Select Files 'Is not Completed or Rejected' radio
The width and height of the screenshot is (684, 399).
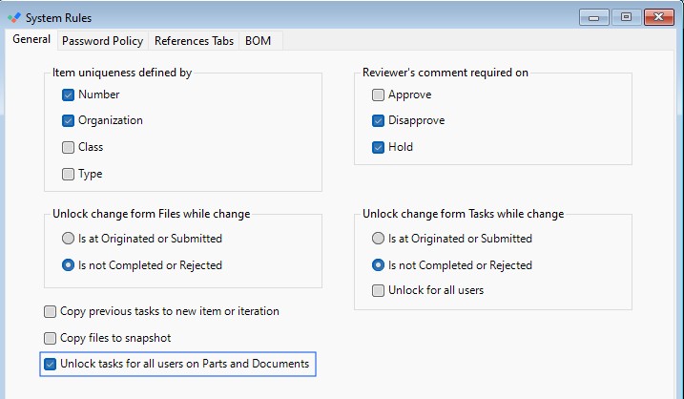(68, 265)
